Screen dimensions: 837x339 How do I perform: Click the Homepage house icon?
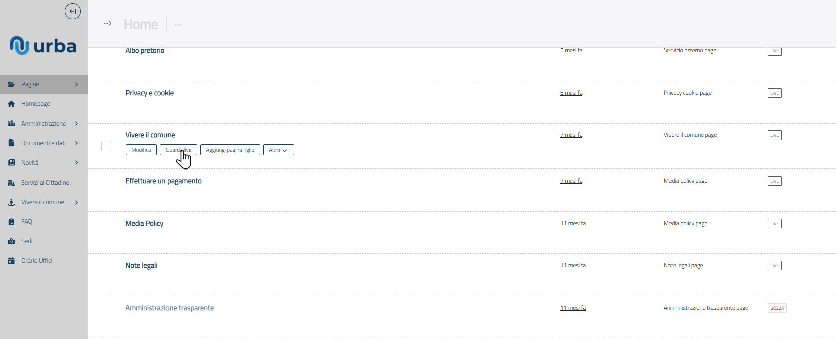click(11, 104)
